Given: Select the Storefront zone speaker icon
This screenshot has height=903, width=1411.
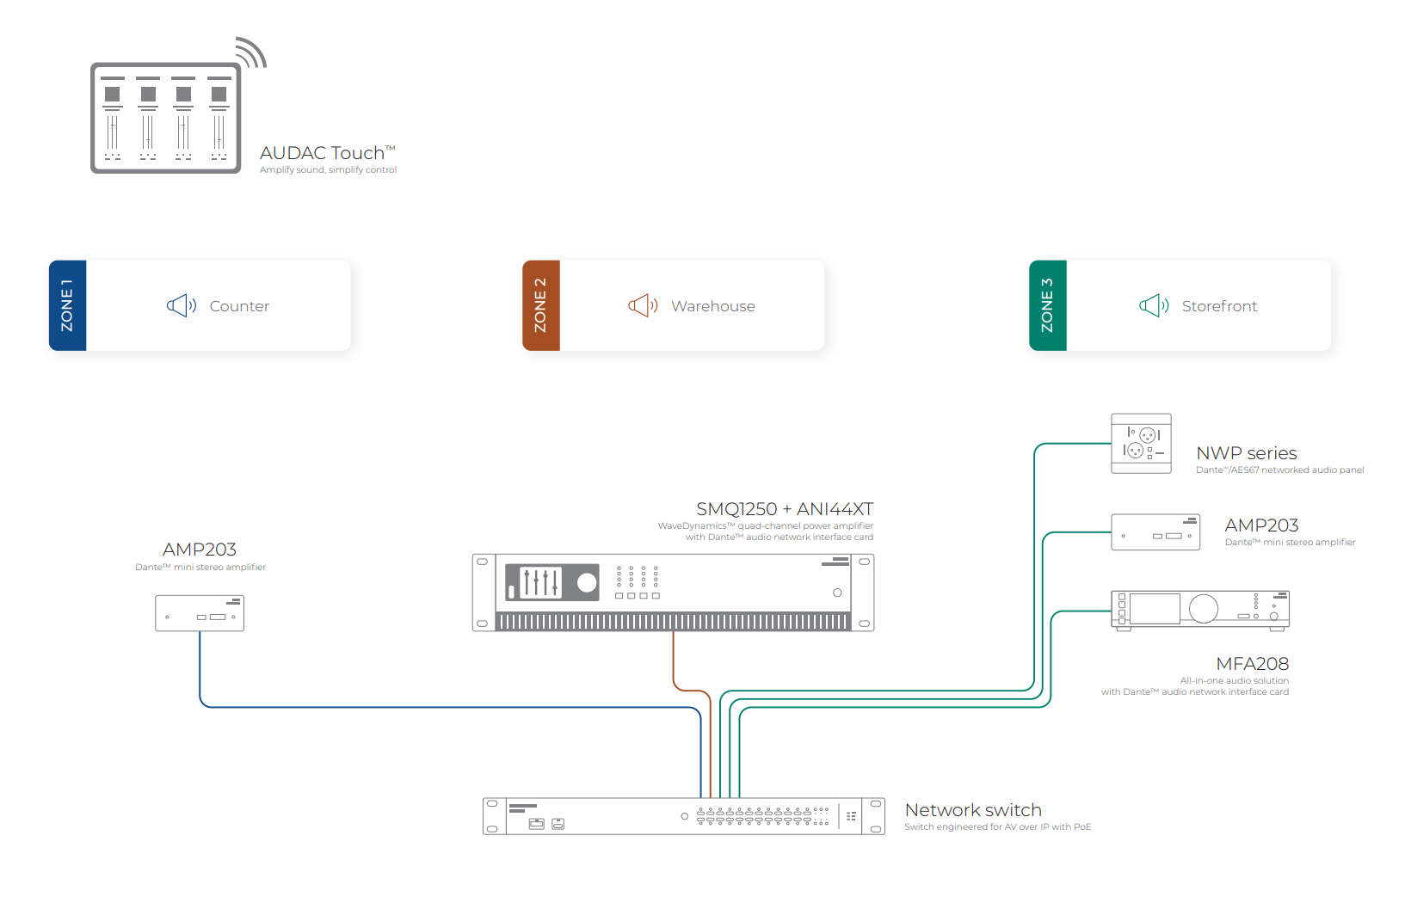Looking at the screenshot, I should pyautogui.click(x=1153, y=306).
